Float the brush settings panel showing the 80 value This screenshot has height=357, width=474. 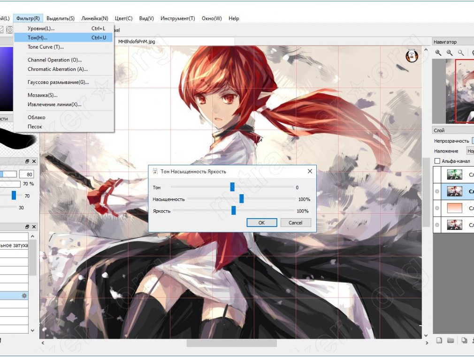coord(27,161)
